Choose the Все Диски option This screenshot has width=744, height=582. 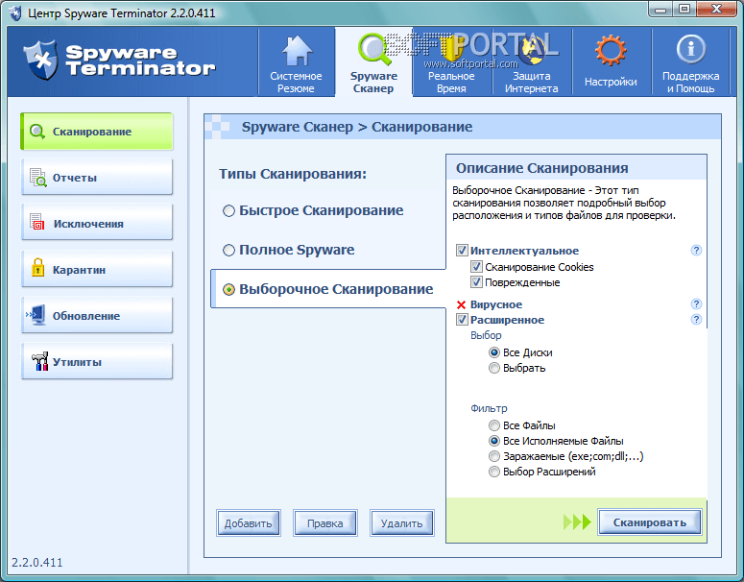click(x=494, y=352)
